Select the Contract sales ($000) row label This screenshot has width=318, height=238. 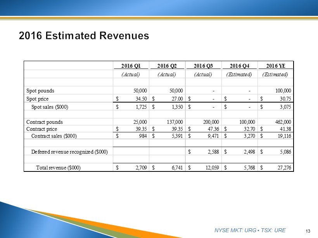(54, 136)
